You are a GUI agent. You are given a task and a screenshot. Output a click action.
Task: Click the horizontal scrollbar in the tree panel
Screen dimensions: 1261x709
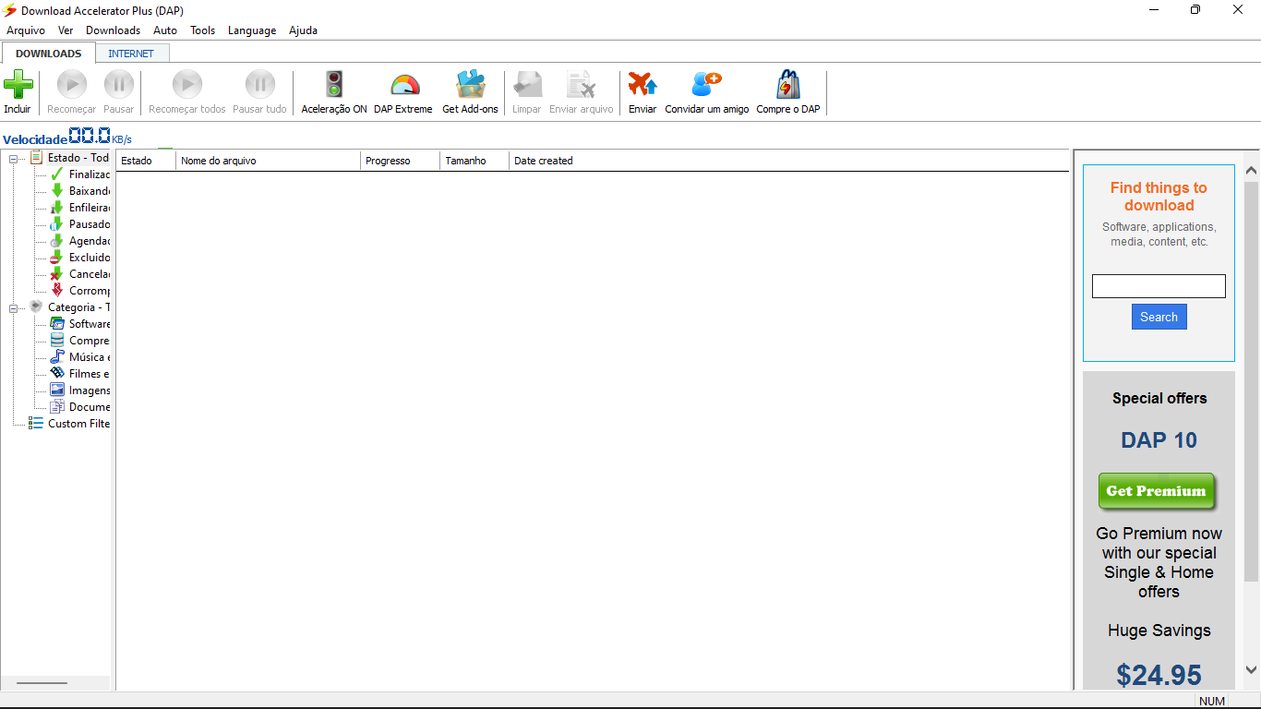42,683
